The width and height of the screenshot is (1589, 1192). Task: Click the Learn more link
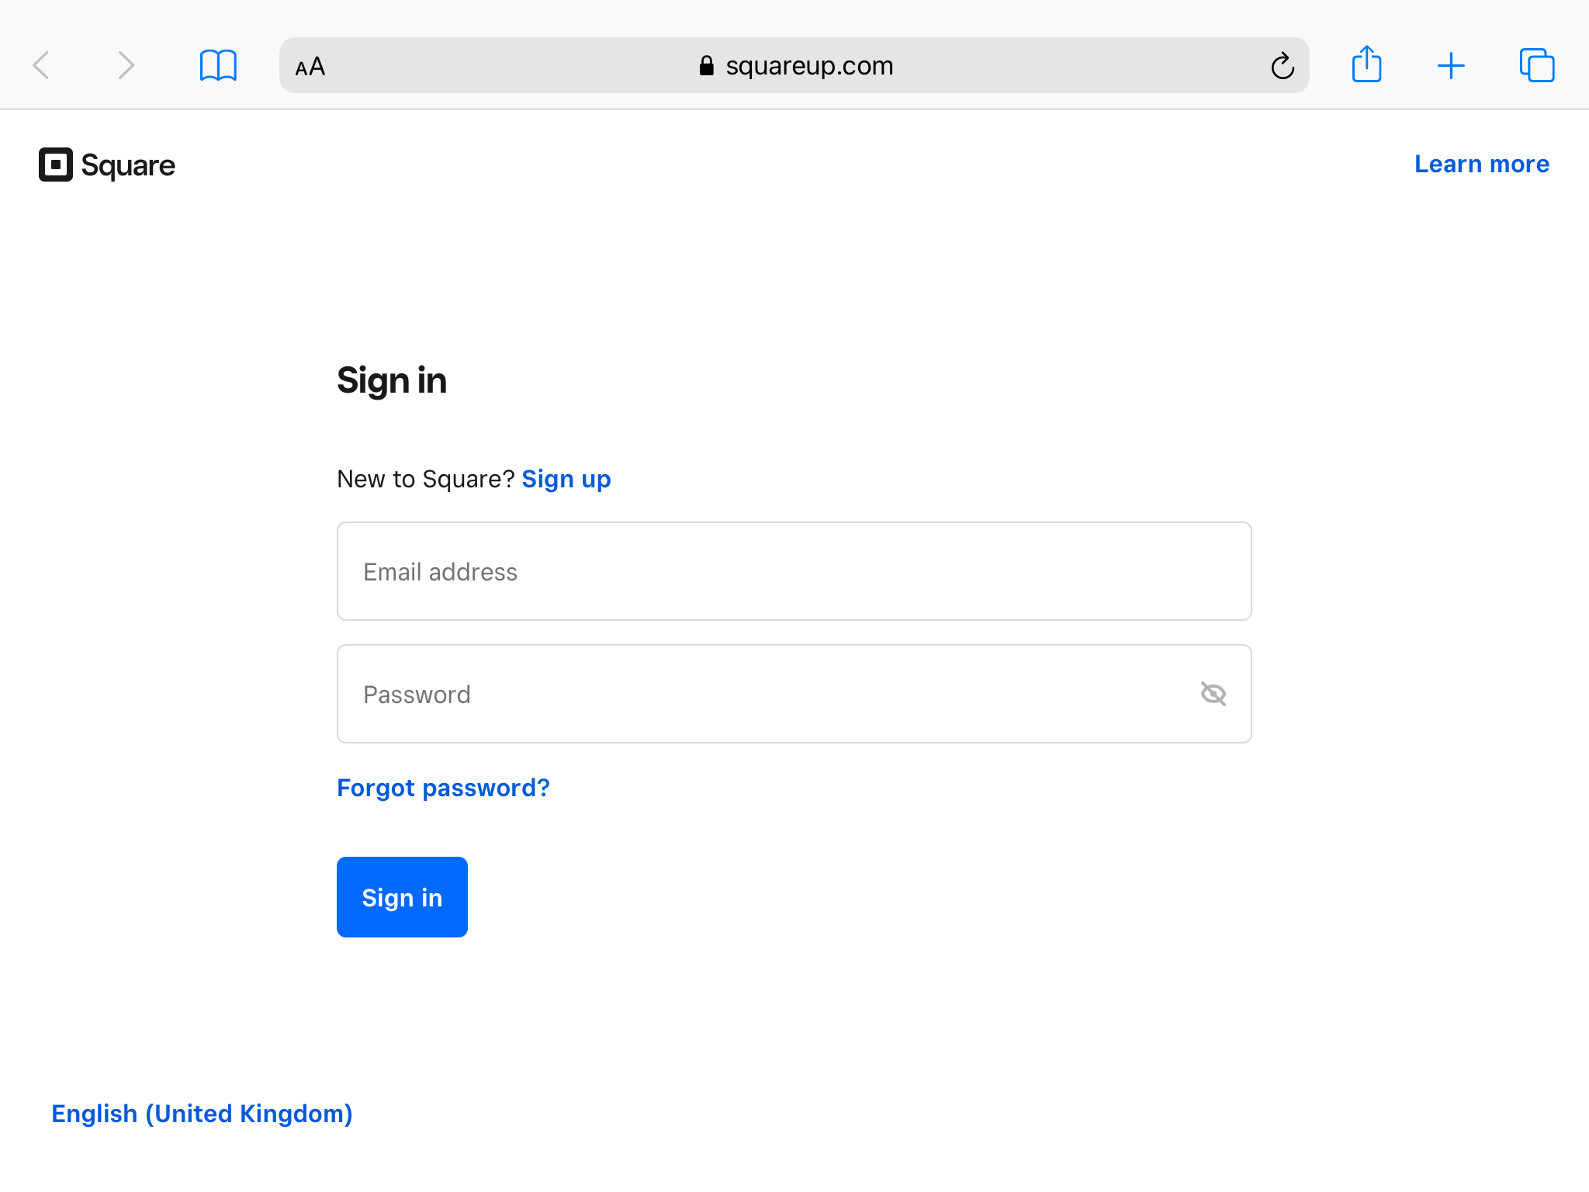point(1482,164)
